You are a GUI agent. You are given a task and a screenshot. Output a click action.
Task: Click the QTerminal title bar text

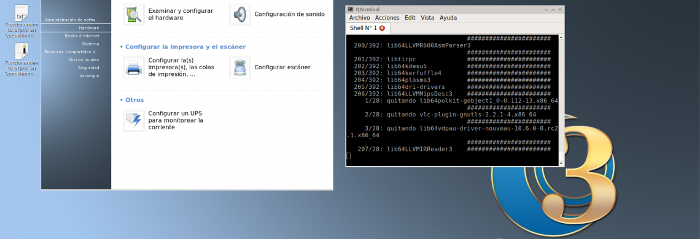pos(367,9)
